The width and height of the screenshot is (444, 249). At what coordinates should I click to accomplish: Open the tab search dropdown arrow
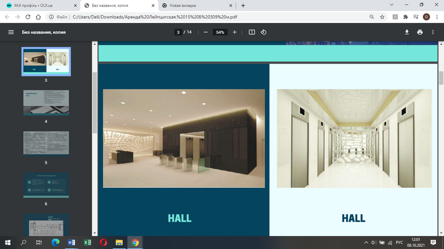coord(392,6)
